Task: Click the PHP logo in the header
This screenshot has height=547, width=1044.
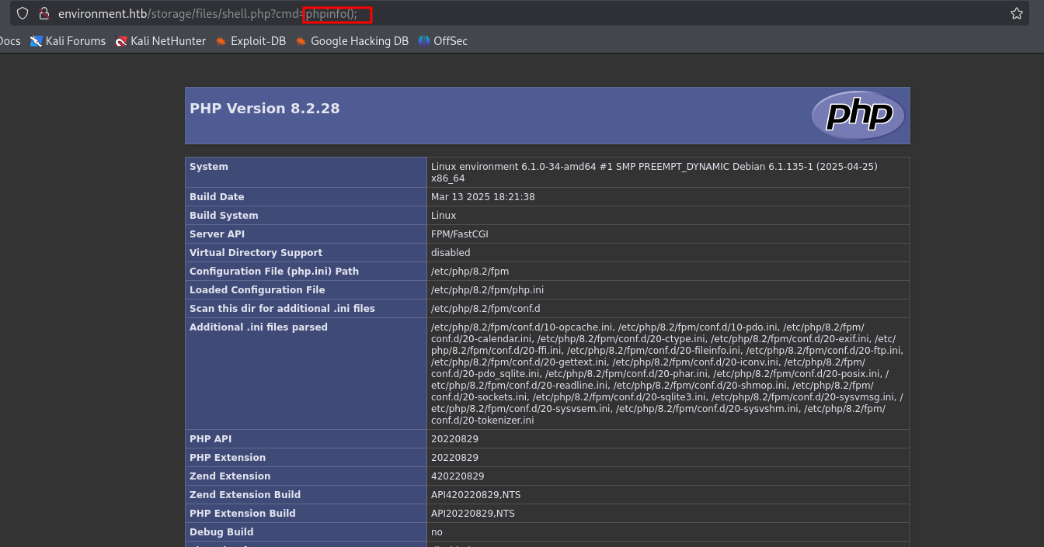Action: [x=858, y=115]
